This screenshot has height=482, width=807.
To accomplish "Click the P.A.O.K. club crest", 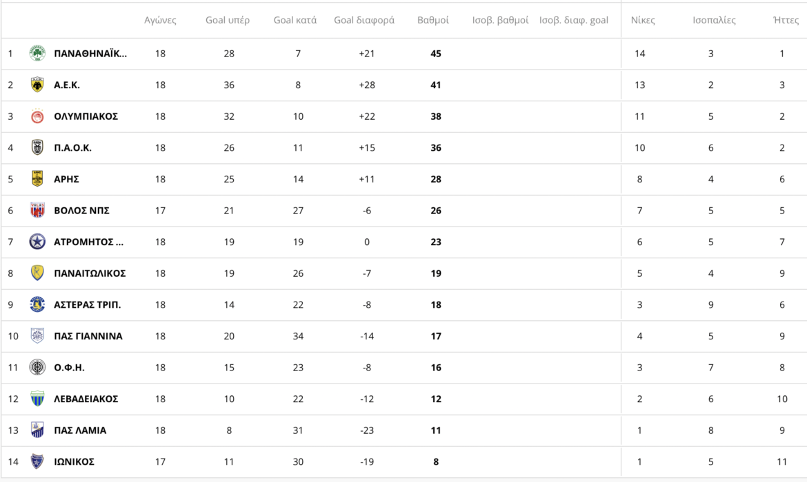I will [37, 147].
